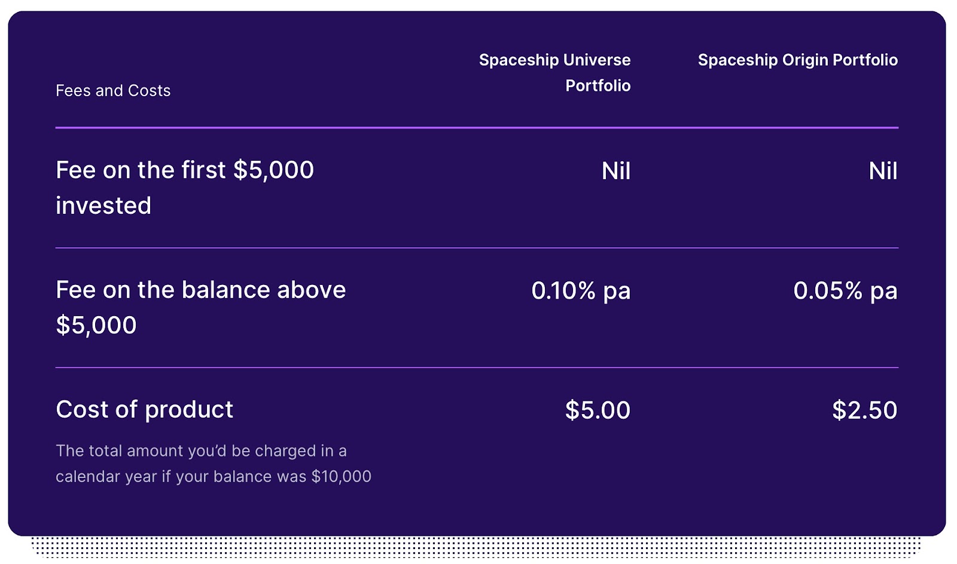
Task: Click the bright purple divider below the headers
Action: (477, 127)
